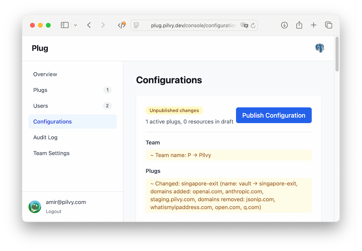Click the green zoom traffic light

tap(48, 25)
